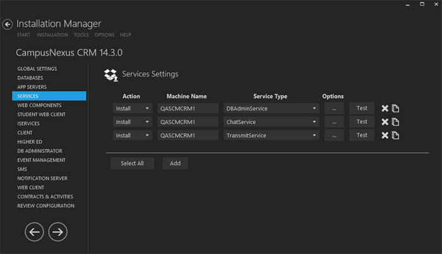Select WEB CLIENT in the sidebar
Image resolution: width=442 pixels, height=254 pixels.
point(31,188)
